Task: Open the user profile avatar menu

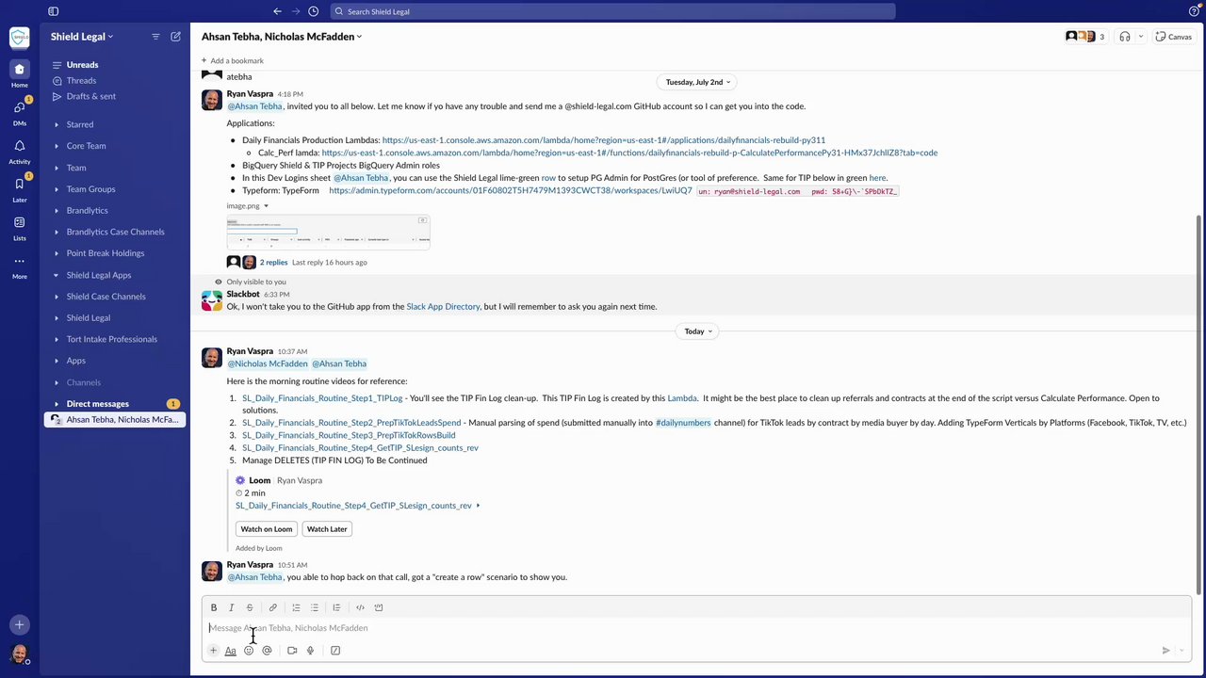Action: pyautogui.click(x=19, y=653)
